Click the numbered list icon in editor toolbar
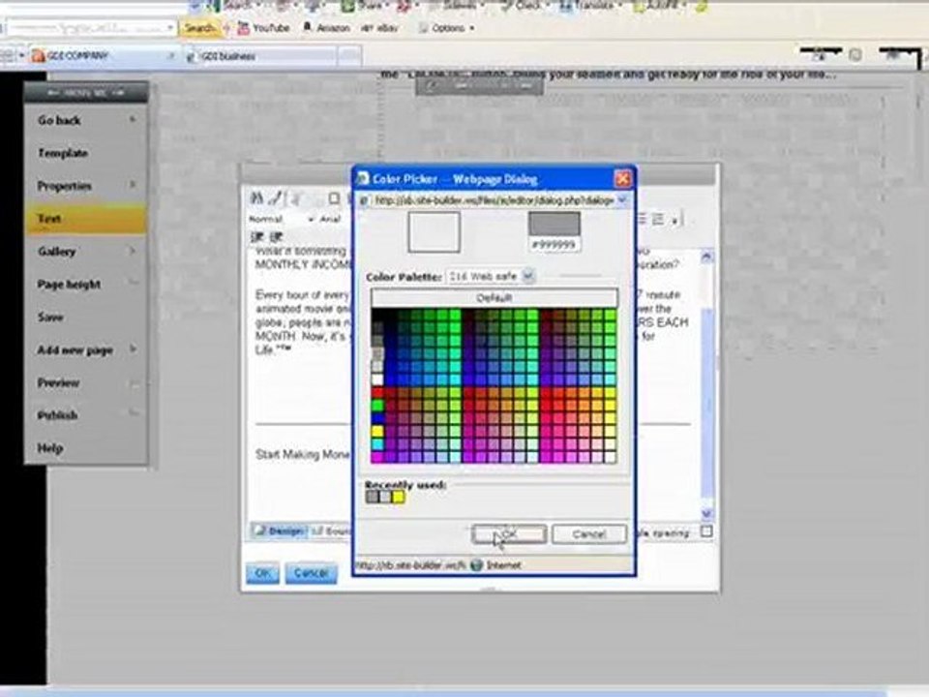 (642, 219)
